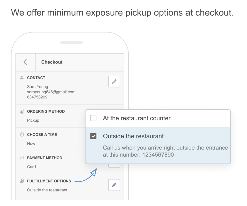Image resolution: width=247 pixels, height=206 pixels.
Task: Click the Contact person icon
Action: (x=22, y=77)
